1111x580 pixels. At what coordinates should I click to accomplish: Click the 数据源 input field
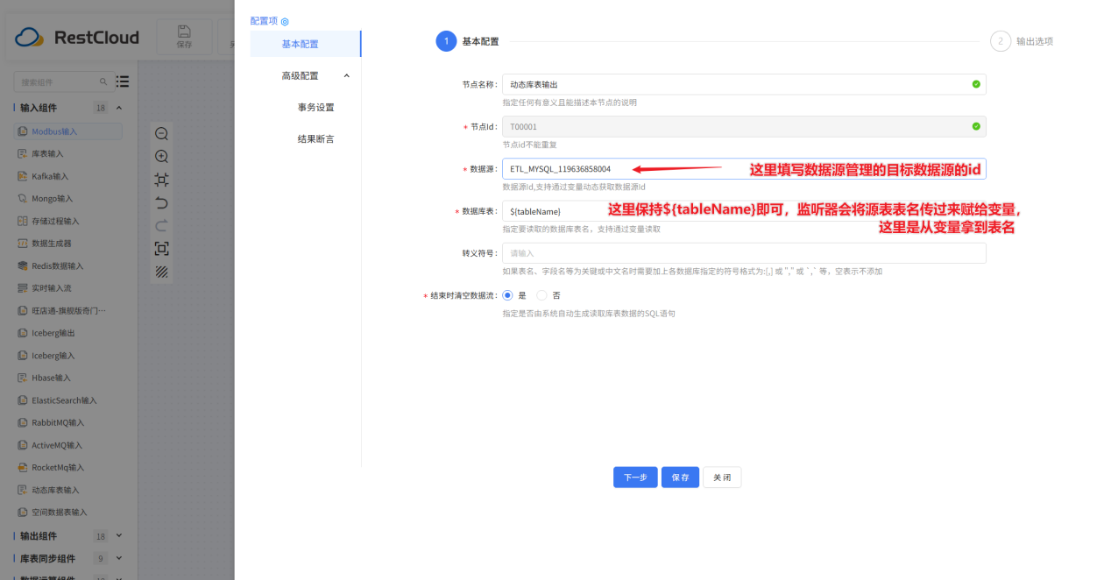click(x=744, y=168)
